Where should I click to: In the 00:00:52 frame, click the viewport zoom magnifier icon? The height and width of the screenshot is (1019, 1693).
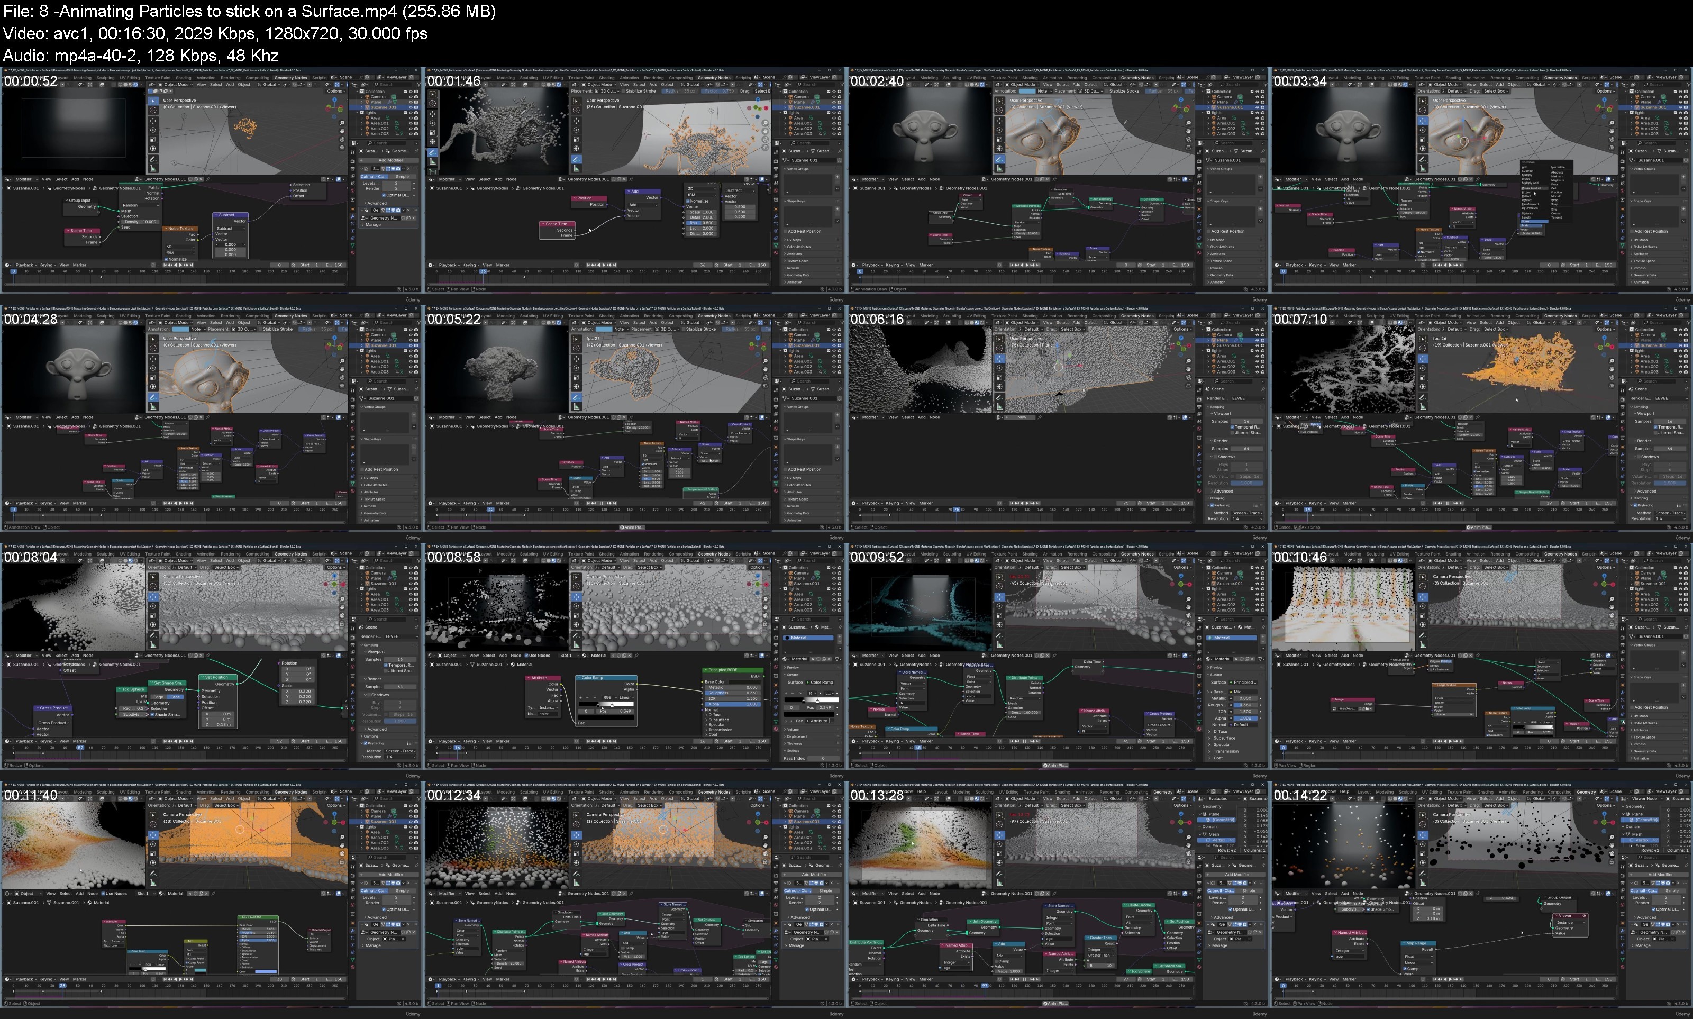click(342, 124)
